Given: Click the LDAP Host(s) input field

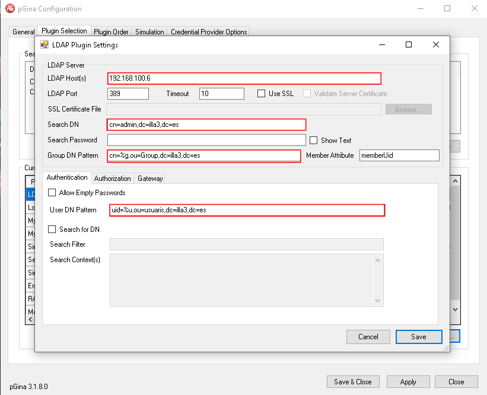Looking at the screenshot, I should pyautogui.click(x=244, y=78).
